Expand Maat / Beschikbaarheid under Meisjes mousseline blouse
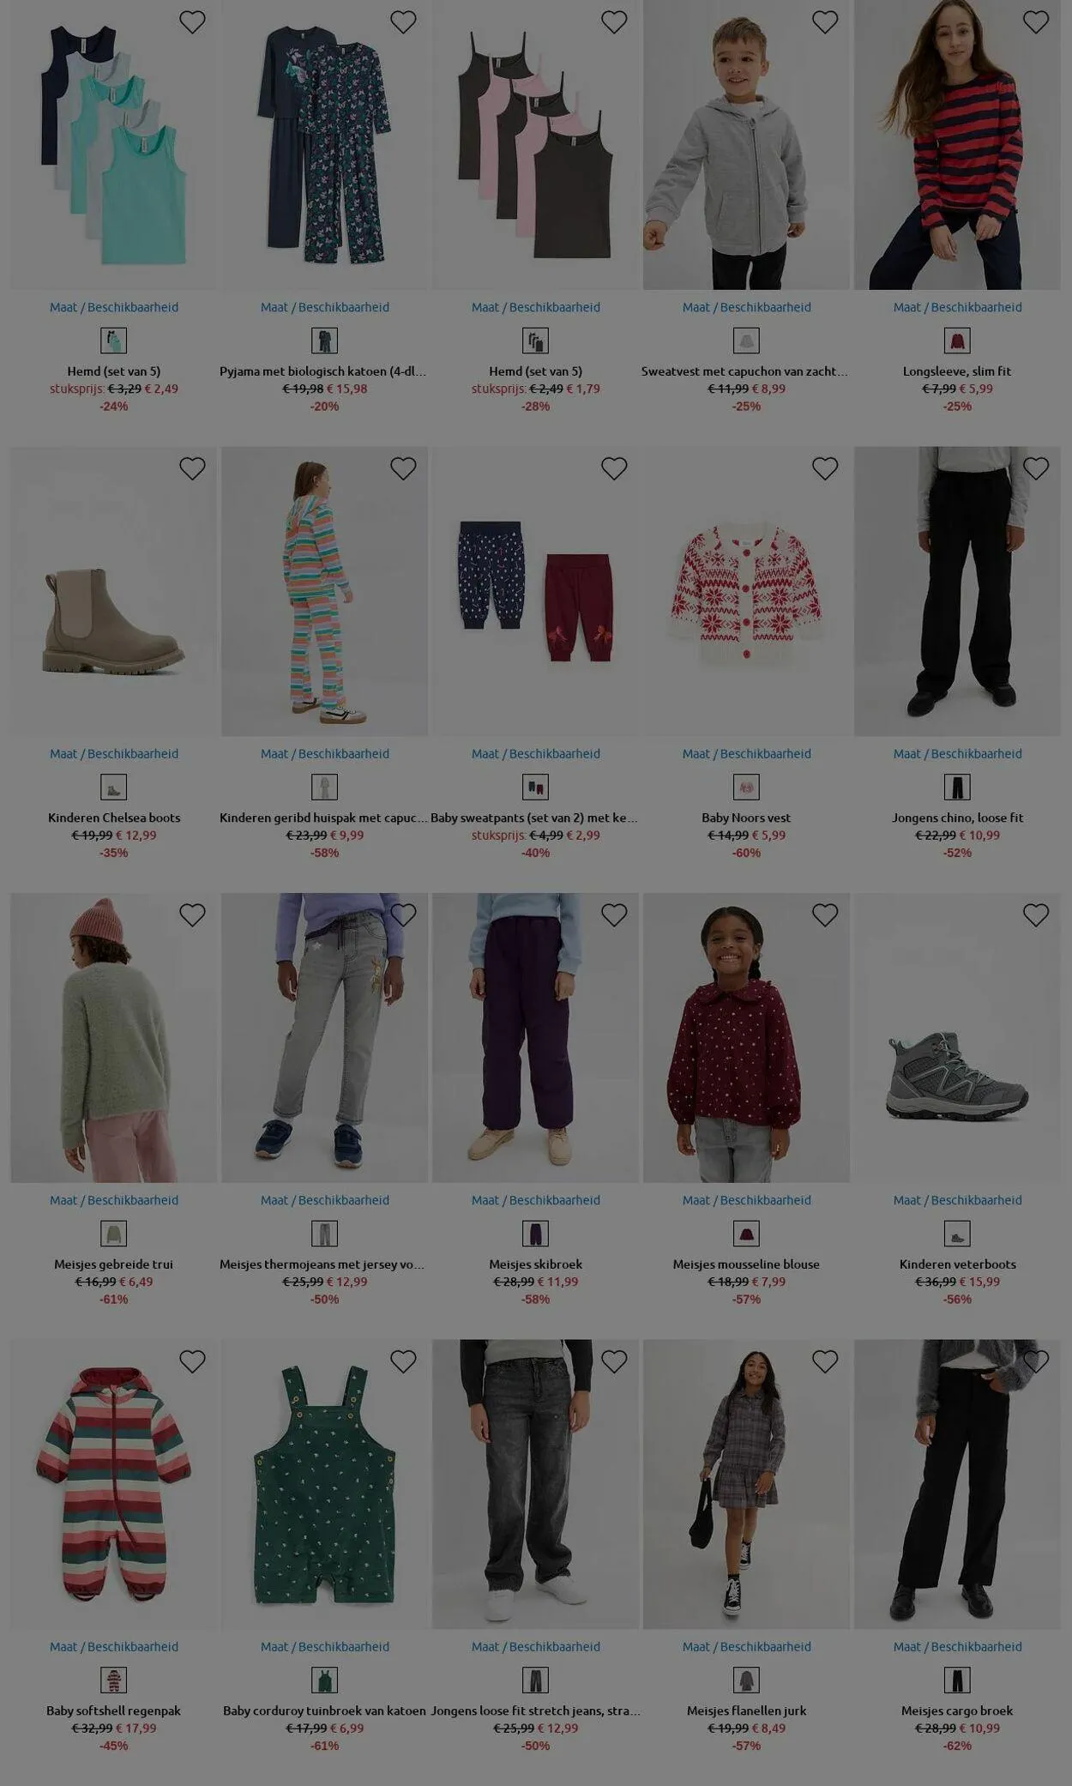 [746, 1200]
